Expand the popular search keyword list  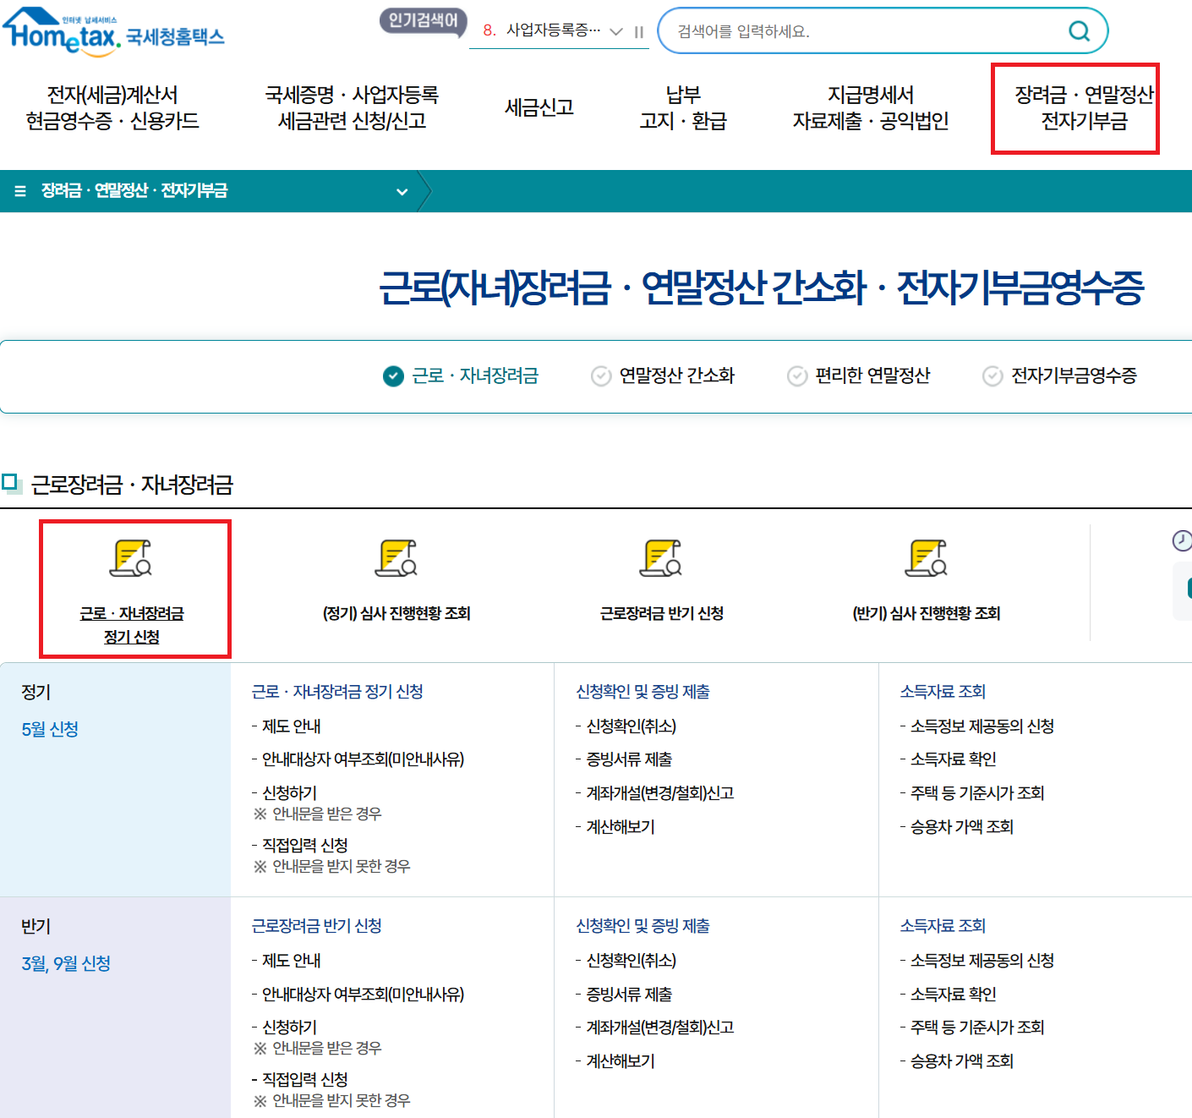click(616, 31)
